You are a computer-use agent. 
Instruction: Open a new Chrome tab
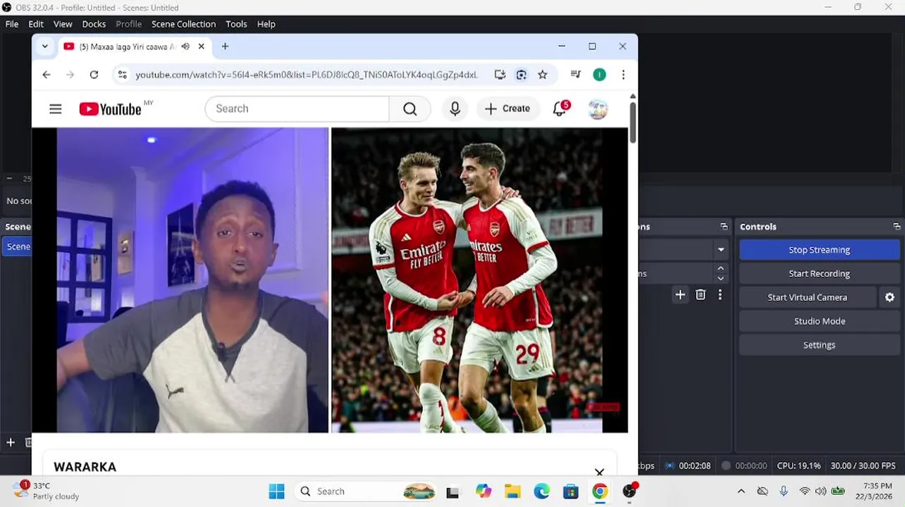point(225,46)
